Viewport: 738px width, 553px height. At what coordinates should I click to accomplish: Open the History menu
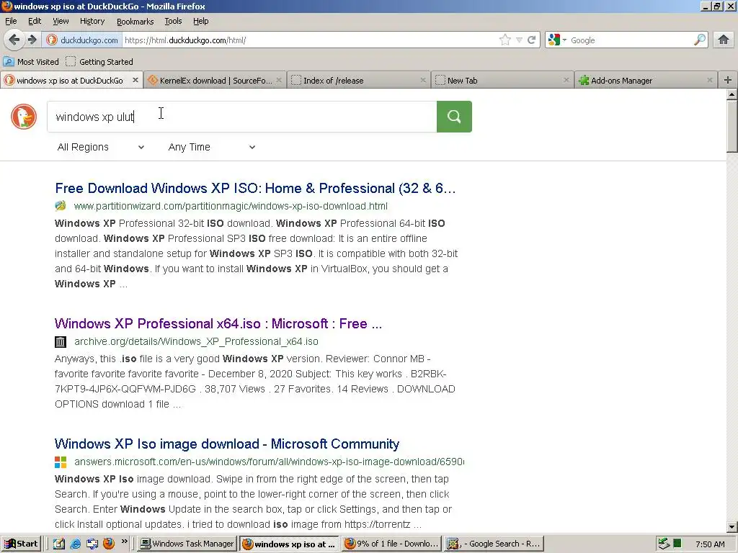click(92, 21)
